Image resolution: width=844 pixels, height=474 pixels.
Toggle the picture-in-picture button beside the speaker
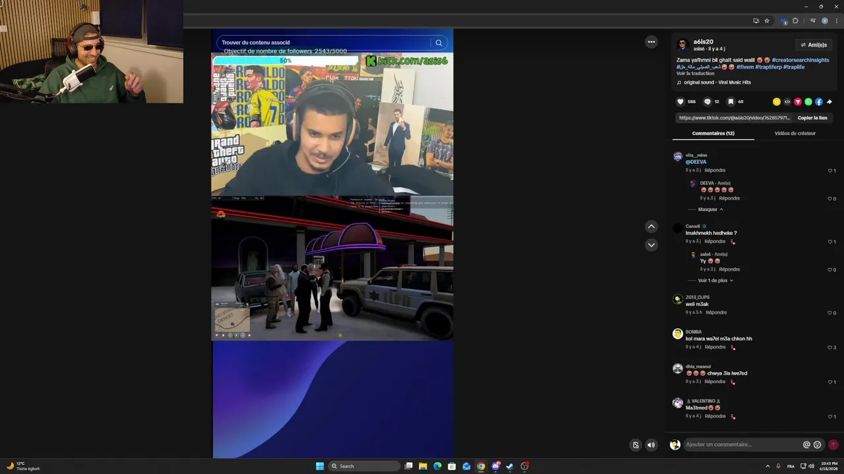click(x=636, y=445)
